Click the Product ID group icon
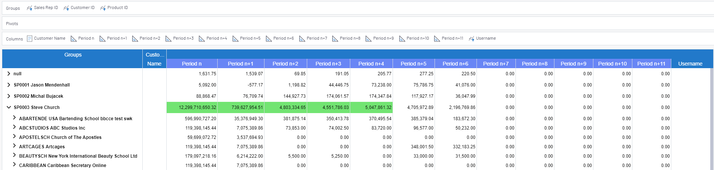The image size is (714, 170). 103,8
